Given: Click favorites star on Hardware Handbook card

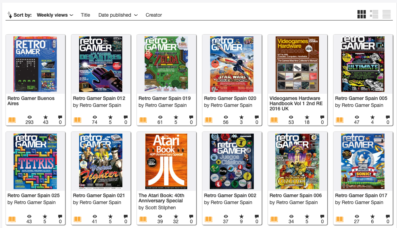Looking at the screenshot, I should [307, 117].
